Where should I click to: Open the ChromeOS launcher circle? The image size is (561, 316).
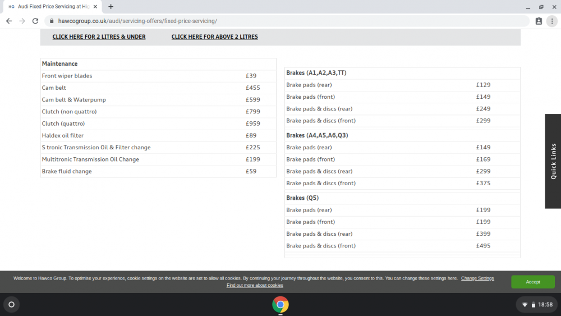coord(11,305)
